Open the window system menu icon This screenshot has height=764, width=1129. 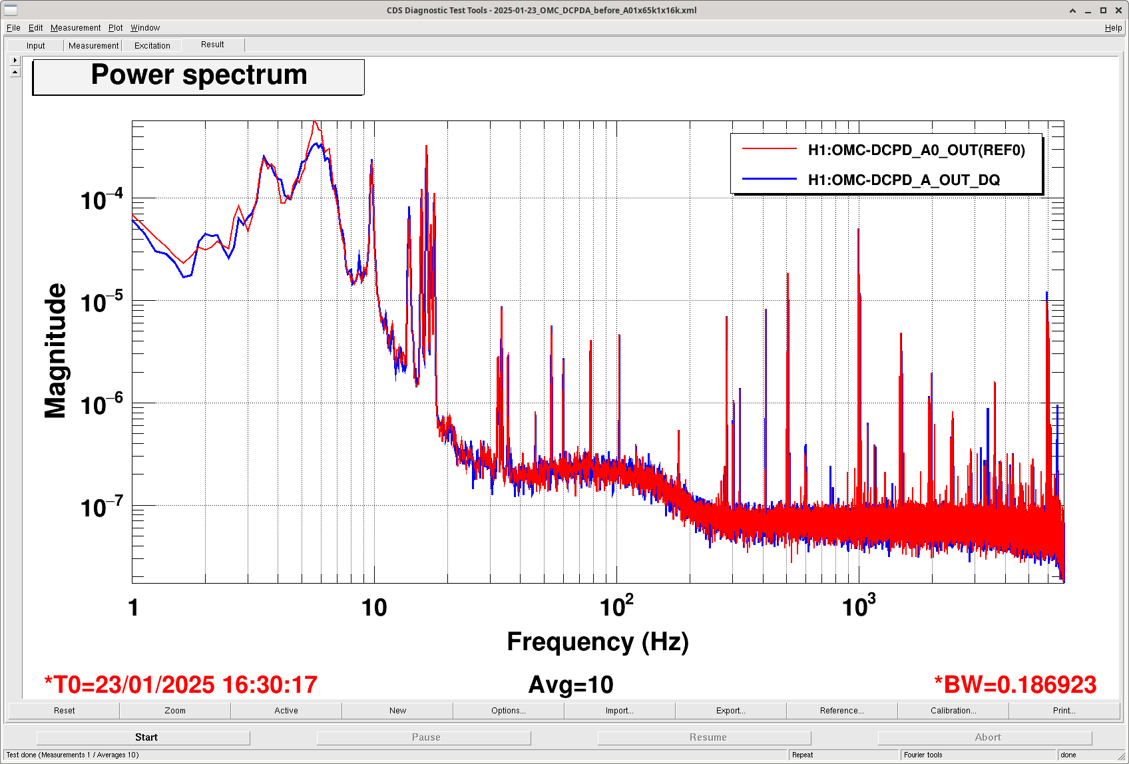(10, 10)
